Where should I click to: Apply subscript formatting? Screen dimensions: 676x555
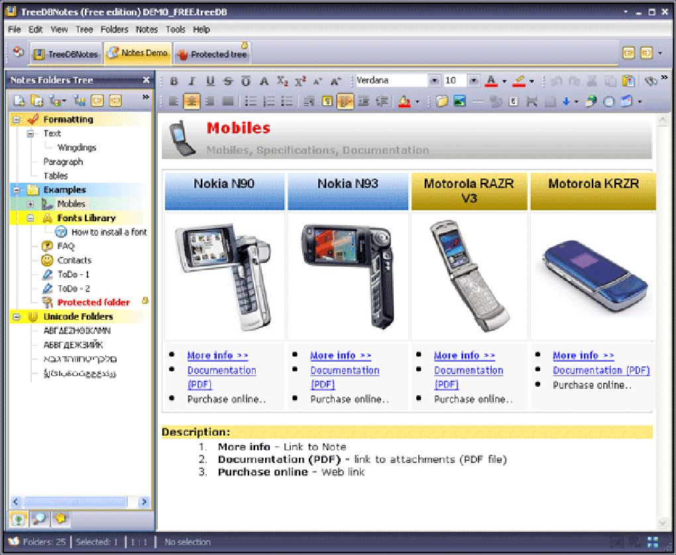(282, 81)
